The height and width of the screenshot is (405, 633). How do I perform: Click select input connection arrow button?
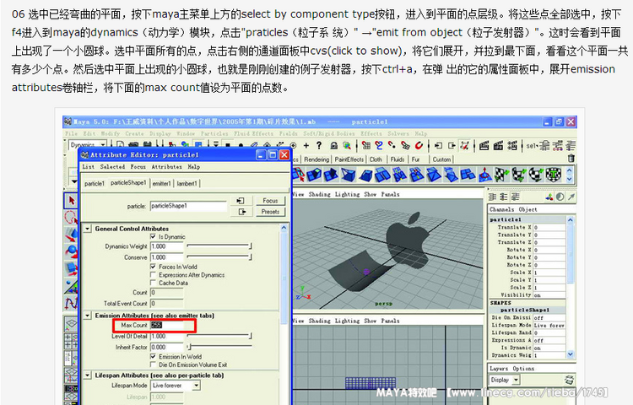coord(241,201)
